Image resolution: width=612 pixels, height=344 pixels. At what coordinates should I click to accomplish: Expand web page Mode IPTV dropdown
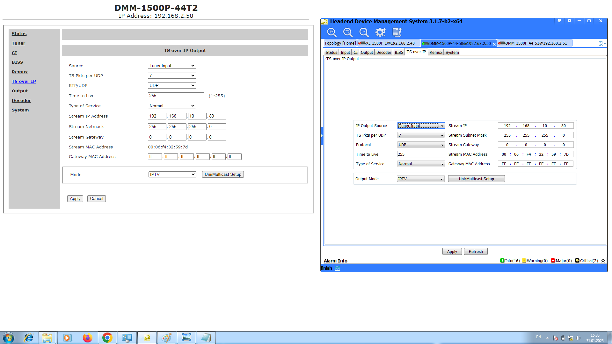pyautogui.click(x=172, y=175)
